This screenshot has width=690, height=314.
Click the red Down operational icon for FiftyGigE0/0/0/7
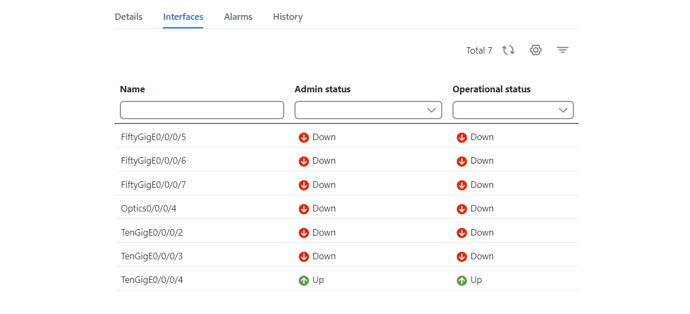pos(462,185)
